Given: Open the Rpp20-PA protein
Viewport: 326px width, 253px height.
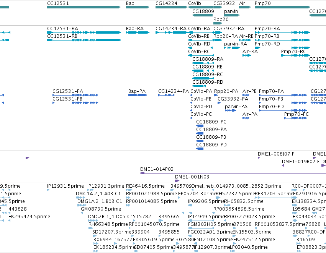Looking at the screenshot, I should (x=216, y=95).
